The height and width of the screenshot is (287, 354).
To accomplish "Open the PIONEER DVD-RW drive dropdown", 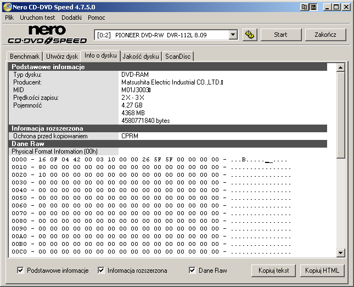I will (x=233, y=35).
